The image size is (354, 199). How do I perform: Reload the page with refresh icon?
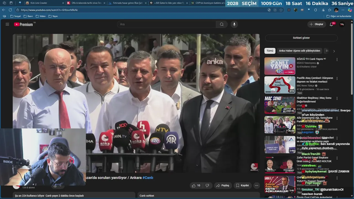click(10, 10)
